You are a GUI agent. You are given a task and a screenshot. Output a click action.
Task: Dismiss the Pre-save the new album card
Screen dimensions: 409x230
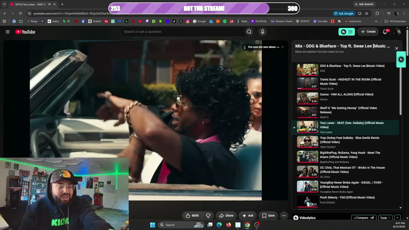tap(282, 47)
